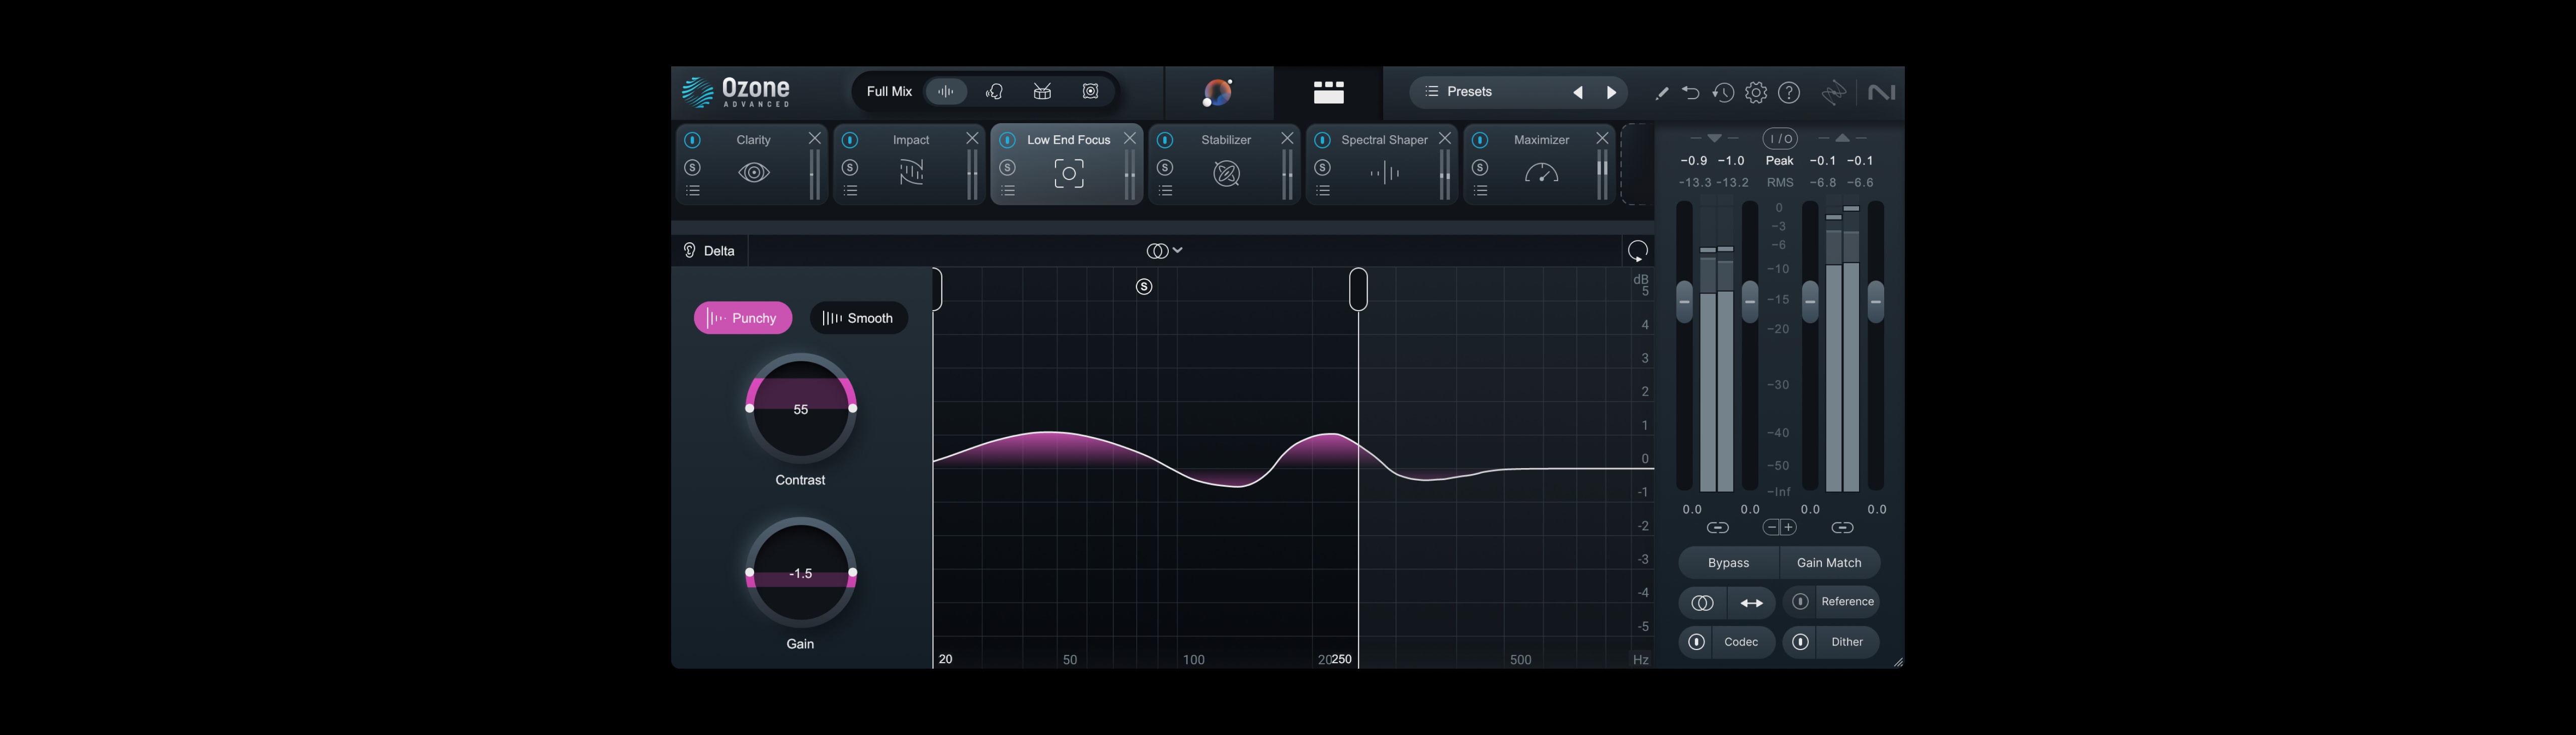The height and width of the screenshot is (735, 2576).
Task: Toggle the Maximizer module power button
Action: point(1480,140)
